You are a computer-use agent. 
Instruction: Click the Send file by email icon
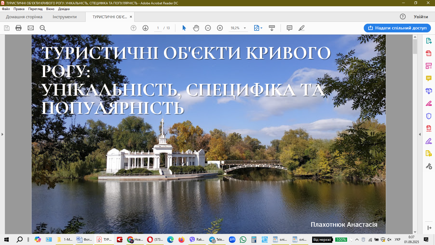pos(31,28)
